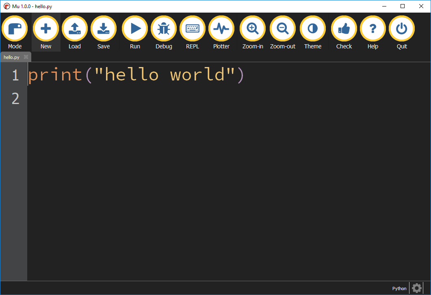Load an existing file

(74, 28)
